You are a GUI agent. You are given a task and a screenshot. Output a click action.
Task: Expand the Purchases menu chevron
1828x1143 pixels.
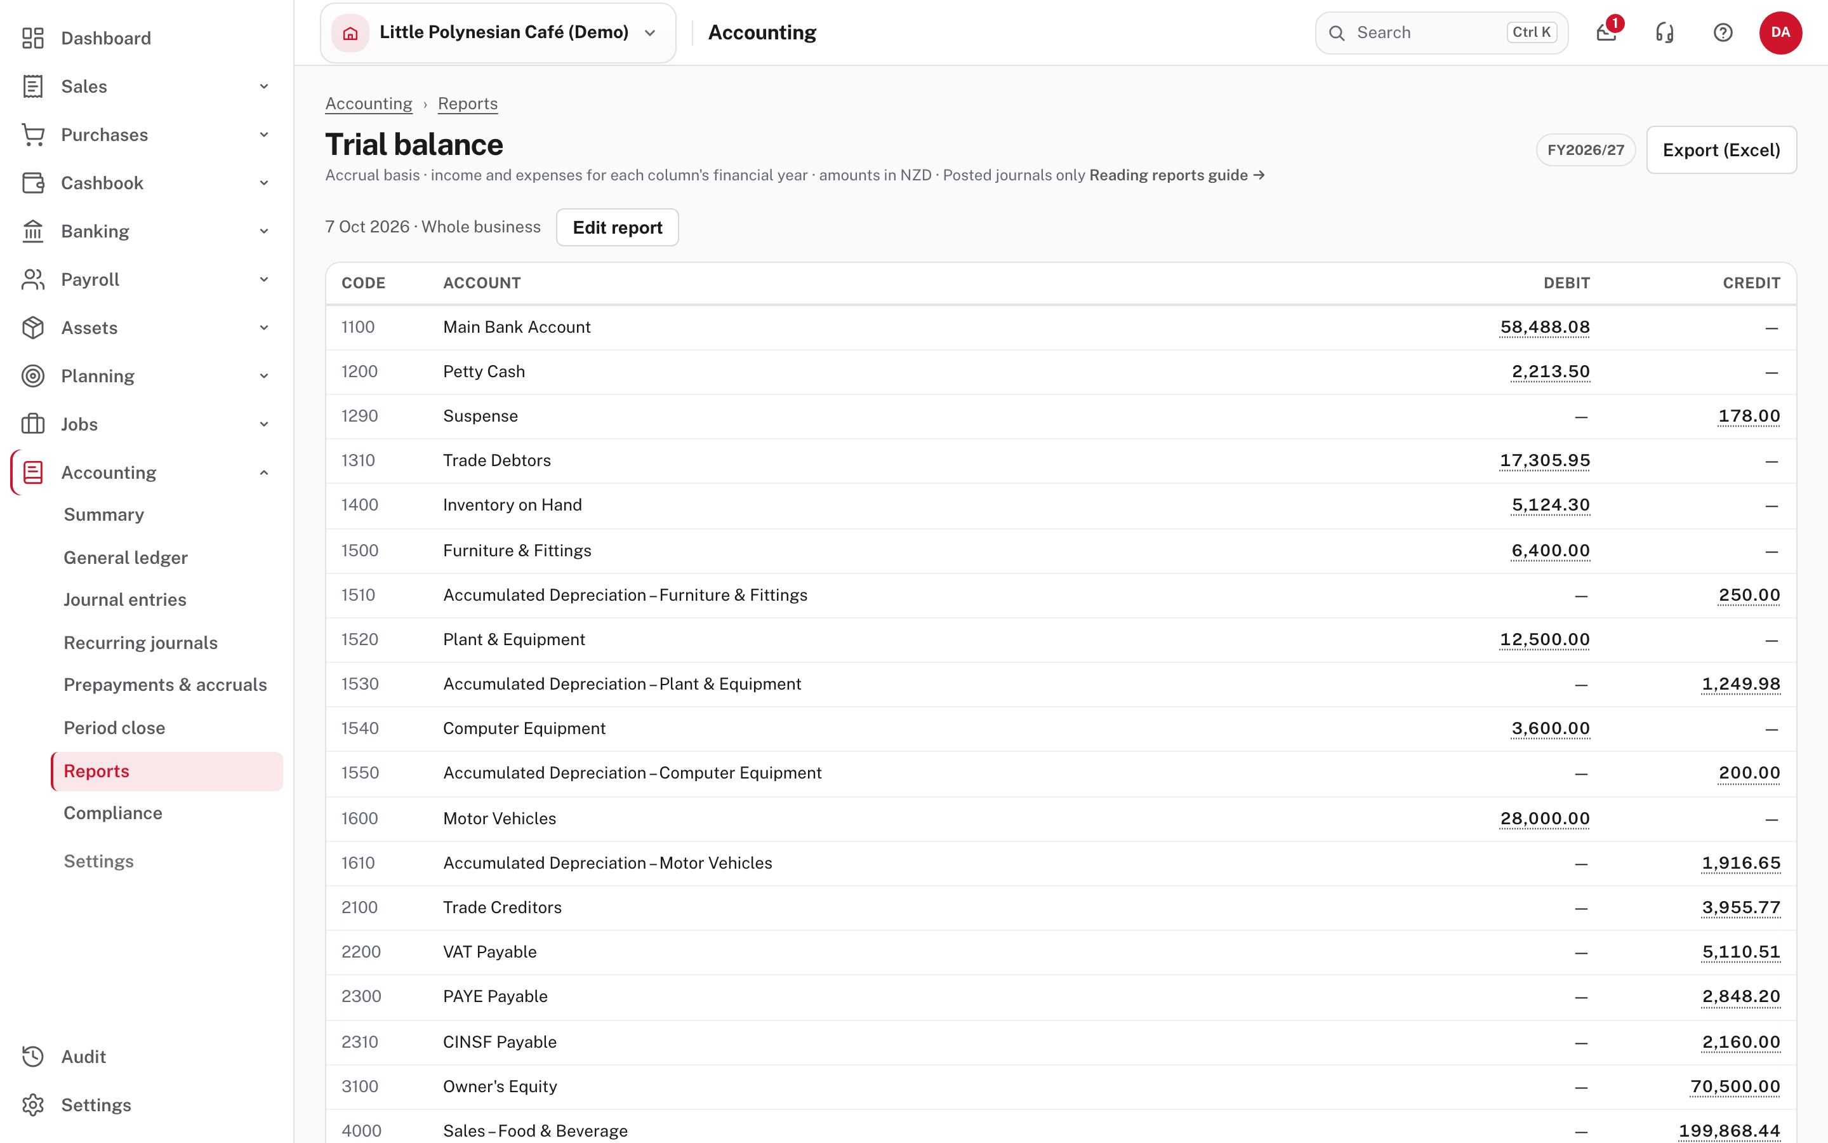click(x=263, y=135)
